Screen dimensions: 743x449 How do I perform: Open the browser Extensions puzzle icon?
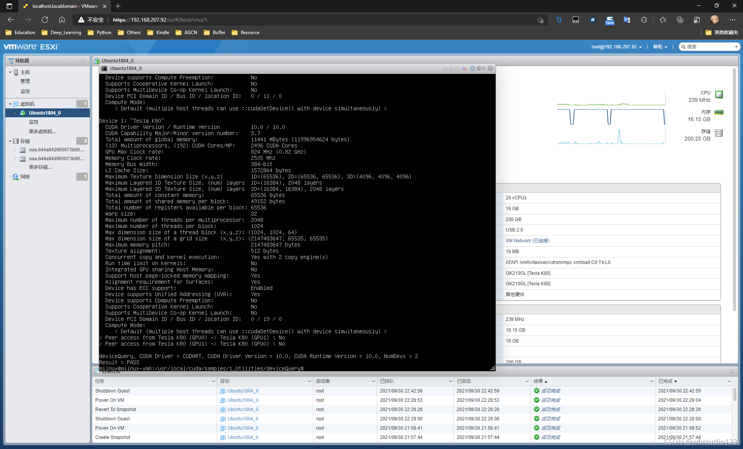click(644, 20)
